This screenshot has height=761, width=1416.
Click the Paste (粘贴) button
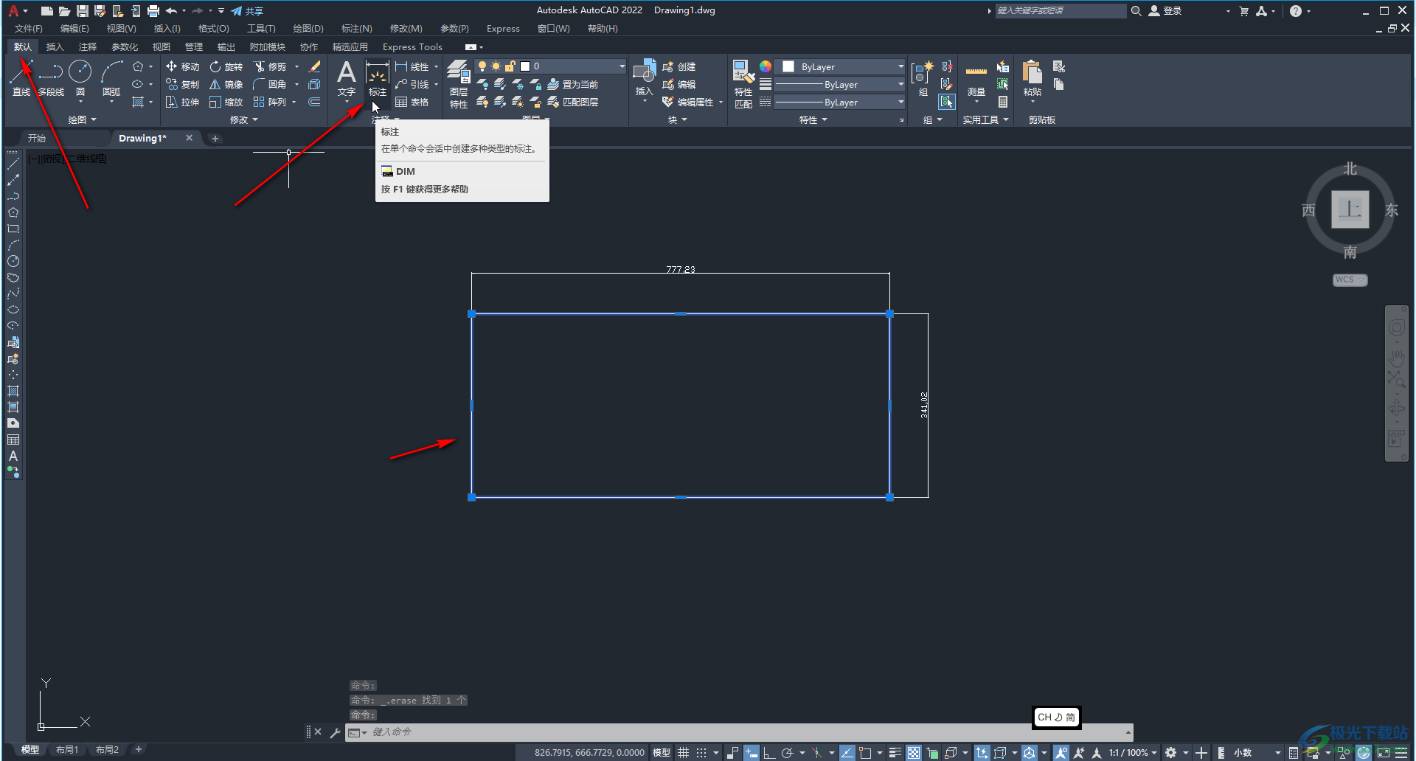[x=1032, y=80]
